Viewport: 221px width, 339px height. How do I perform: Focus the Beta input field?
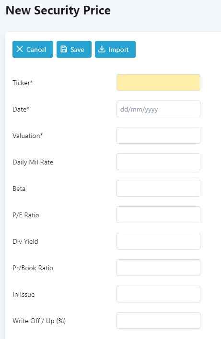click(158, 188)
